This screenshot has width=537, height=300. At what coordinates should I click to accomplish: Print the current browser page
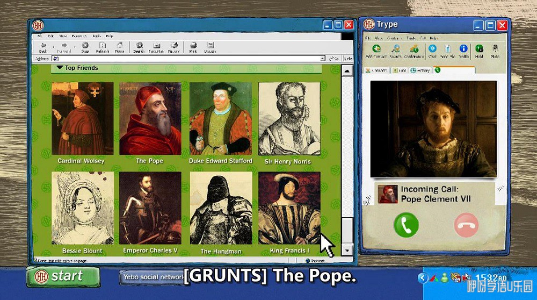193,47
